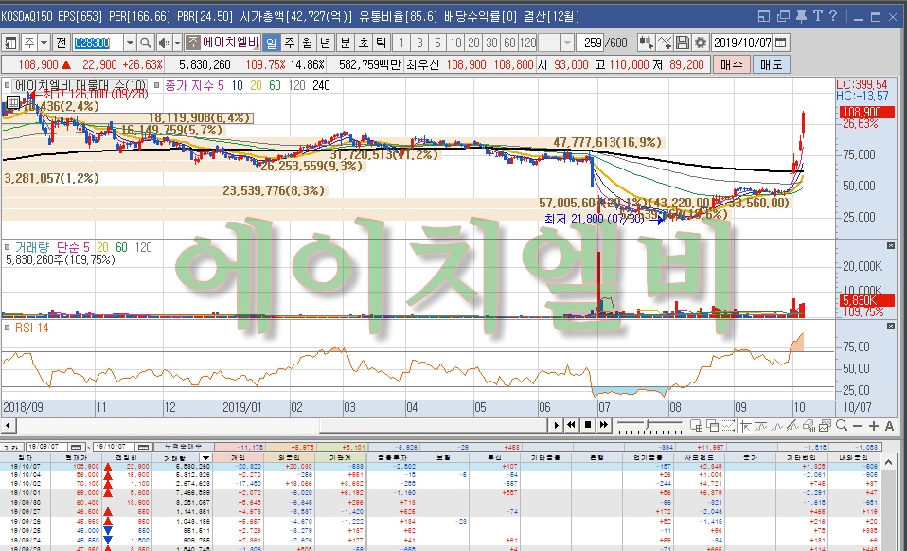Toggle the RSI 14 indicator checkbox
The width and height of the screenshot is (907, 551).
point(8,328)
